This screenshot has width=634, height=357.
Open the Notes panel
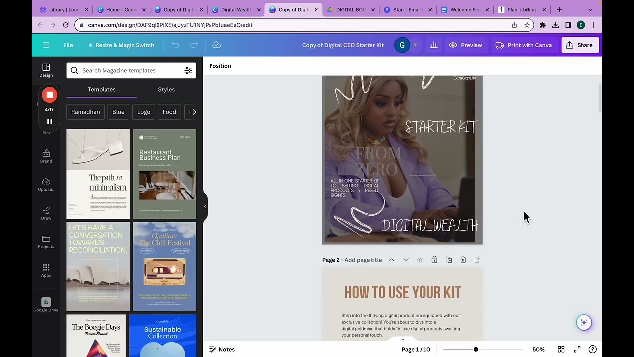click(x=222, y=350)
